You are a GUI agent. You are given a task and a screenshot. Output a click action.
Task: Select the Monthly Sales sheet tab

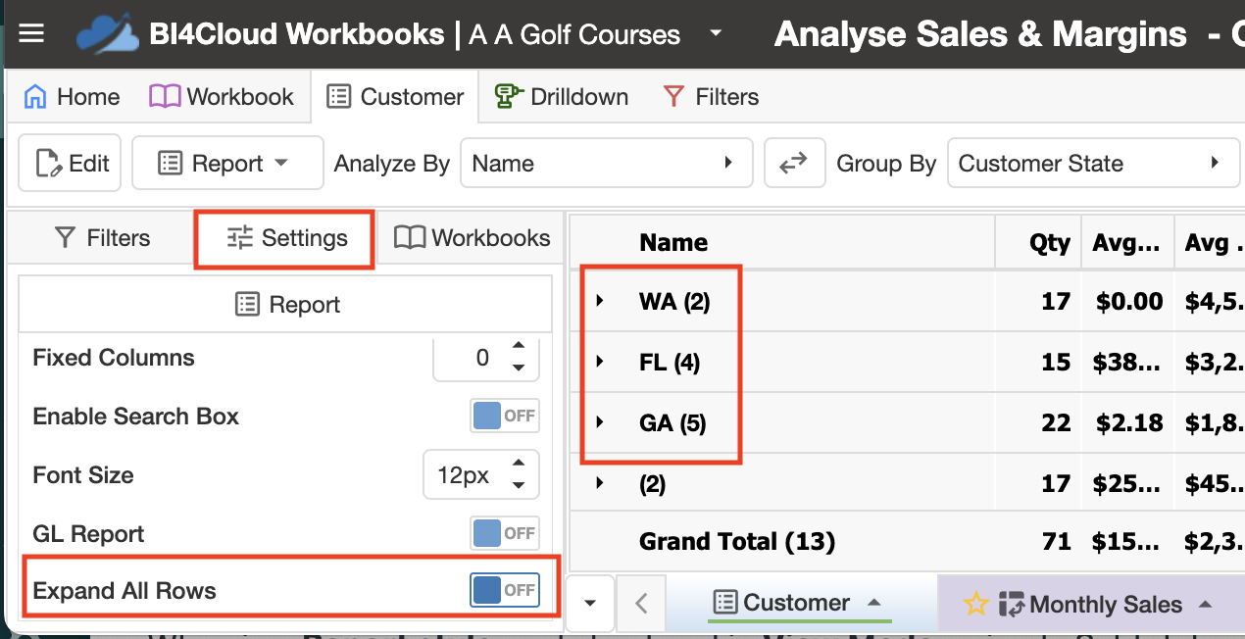1105,605
